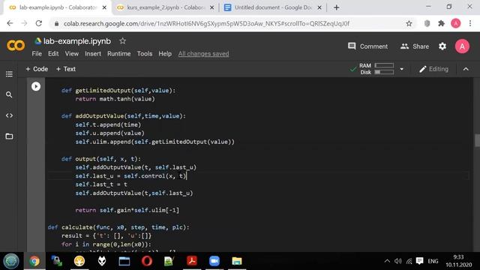Close the lab-example.ipynb tab
The width and height of the screenshot is (480, 270).
[x=104, y=7]
